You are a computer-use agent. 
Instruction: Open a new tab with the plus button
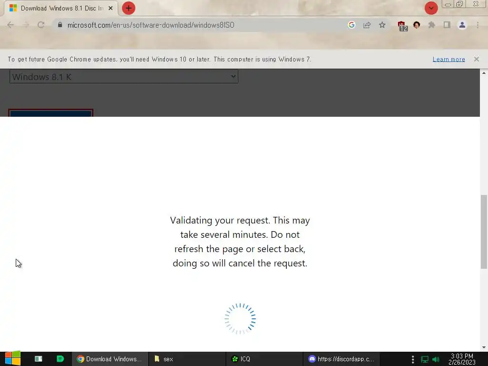129,8
